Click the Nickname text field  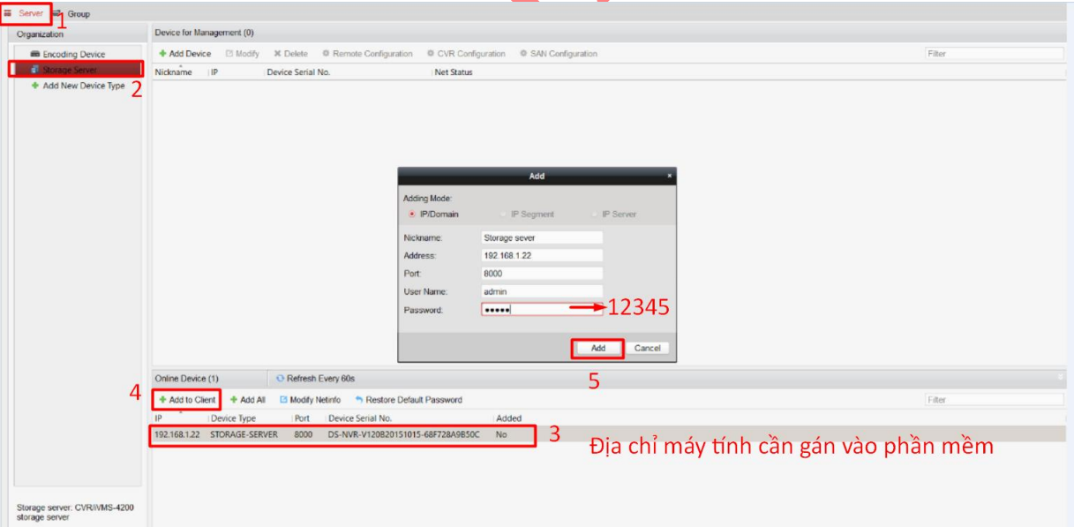click(x=542, y=237)
